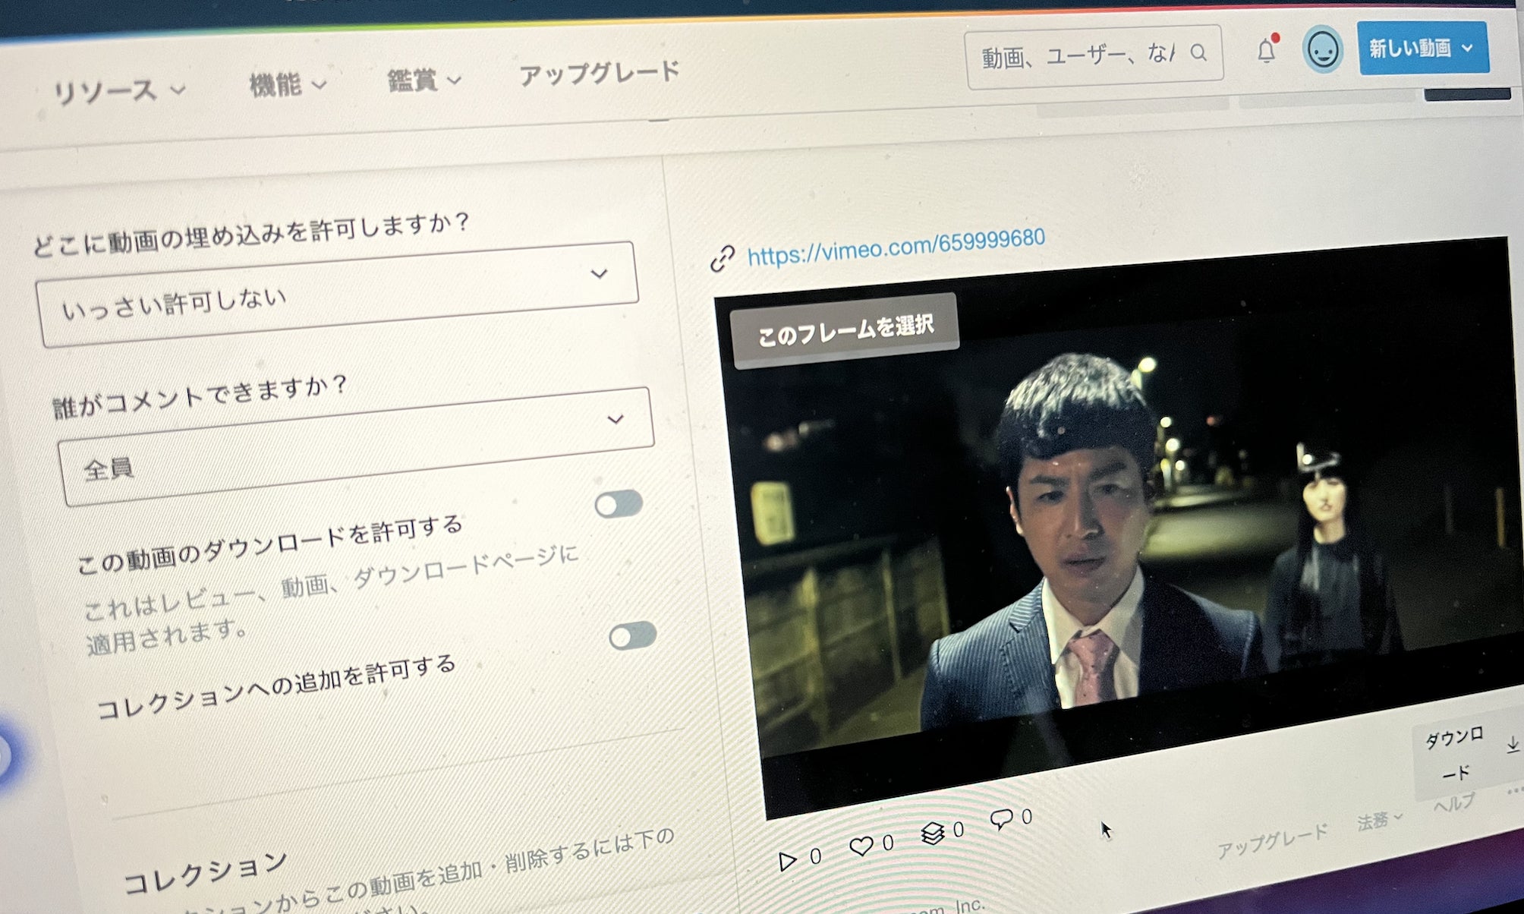Click the play count icon

pyautogui.click(x=787, y=861)
